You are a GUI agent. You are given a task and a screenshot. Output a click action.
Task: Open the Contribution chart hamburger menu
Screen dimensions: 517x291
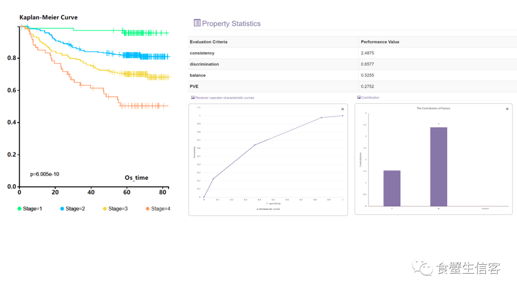click(507, 109)
